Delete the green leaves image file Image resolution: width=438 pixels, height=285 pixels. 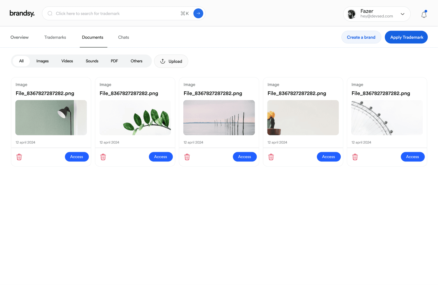103,157
